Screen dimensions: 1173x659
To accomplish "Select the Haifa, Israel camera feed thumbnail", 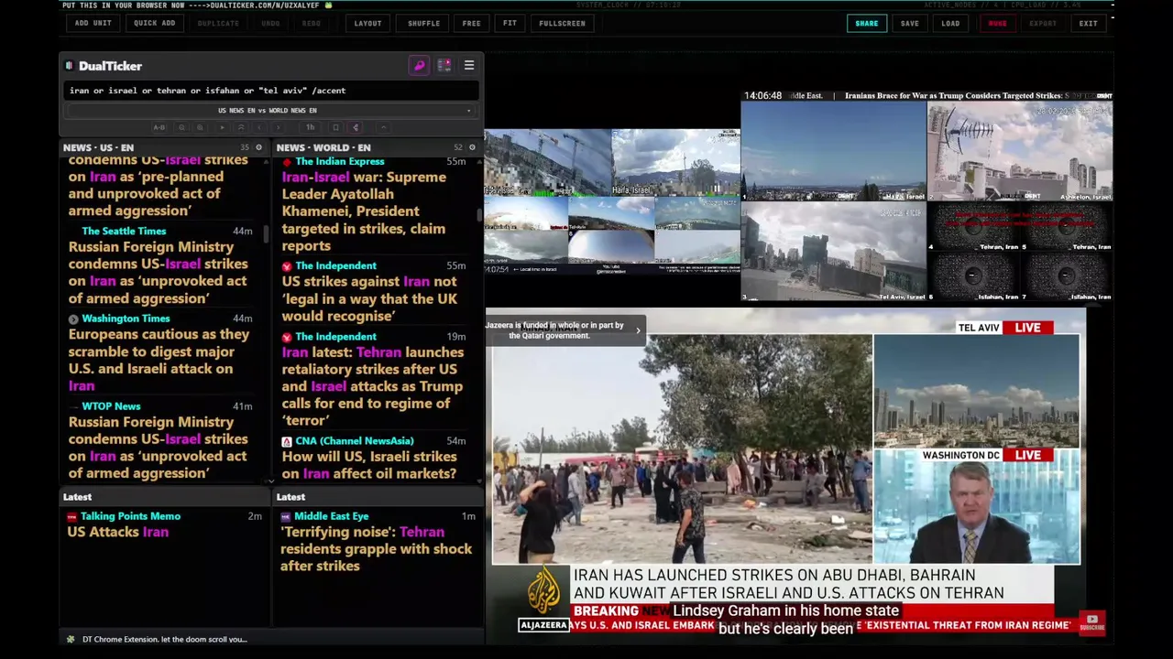I will [x=833, y=151].
